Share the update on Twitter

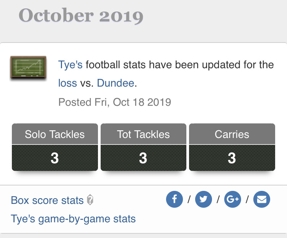click(x=203, y=199)
